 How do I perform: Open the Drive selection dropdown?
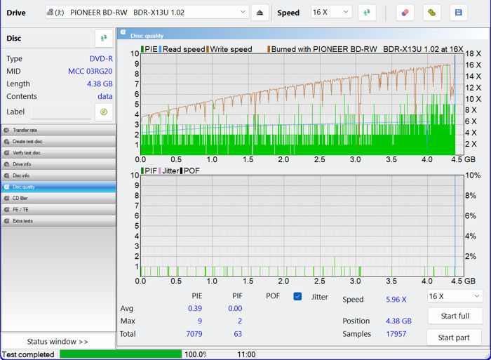tap(147, 13)
